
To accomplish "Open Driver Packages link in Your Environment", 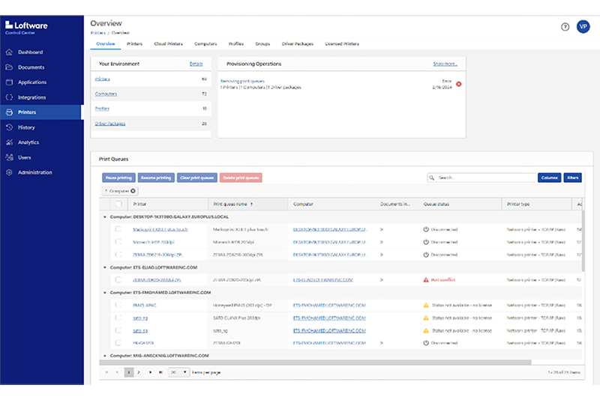I will click(110, 124).
